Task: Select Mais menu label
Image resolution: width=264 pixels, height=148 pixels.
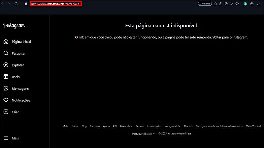Action: coord(15,138)
